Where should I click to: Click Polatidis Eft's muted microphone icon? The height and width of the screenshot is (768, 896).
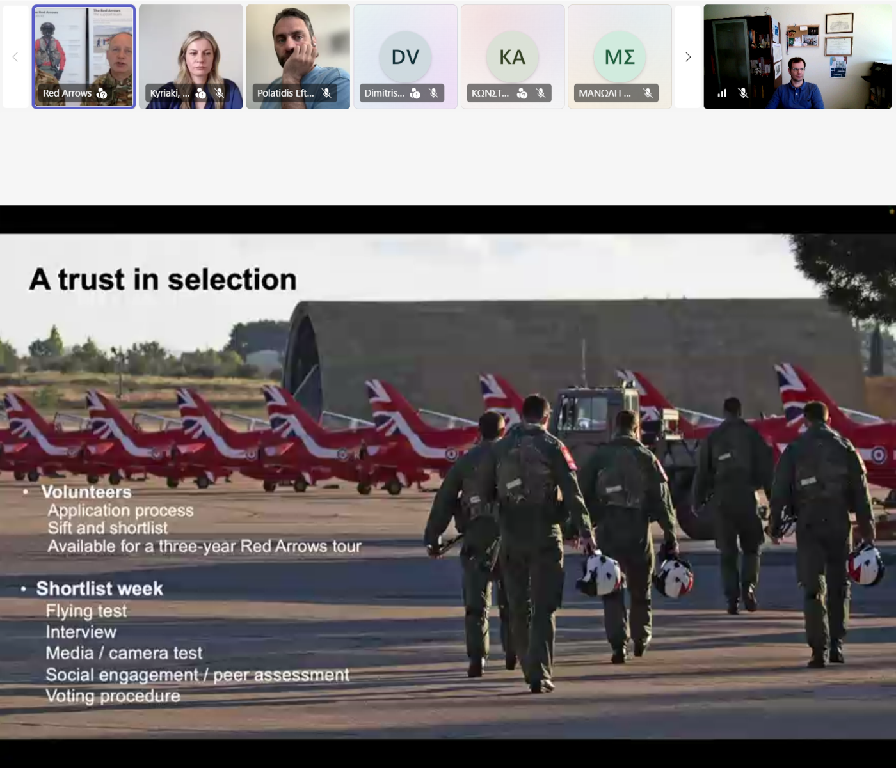coord(326,93)
